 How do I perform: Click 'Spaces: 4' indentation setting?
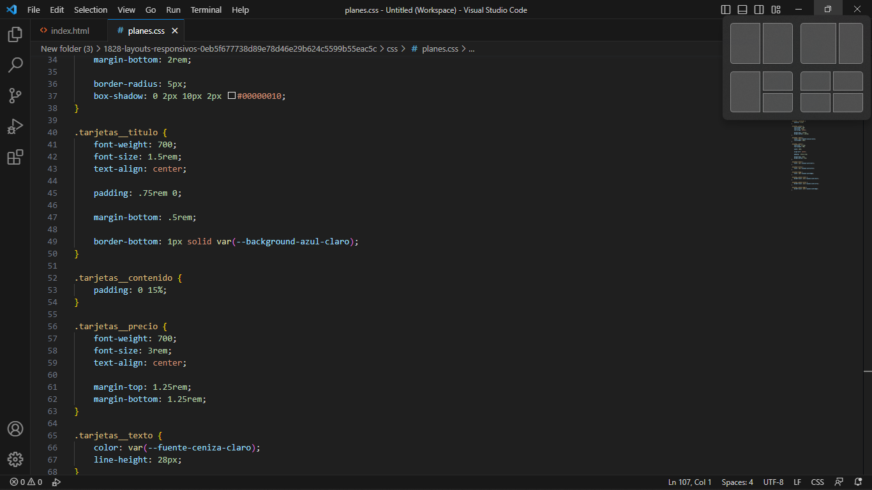737,482
